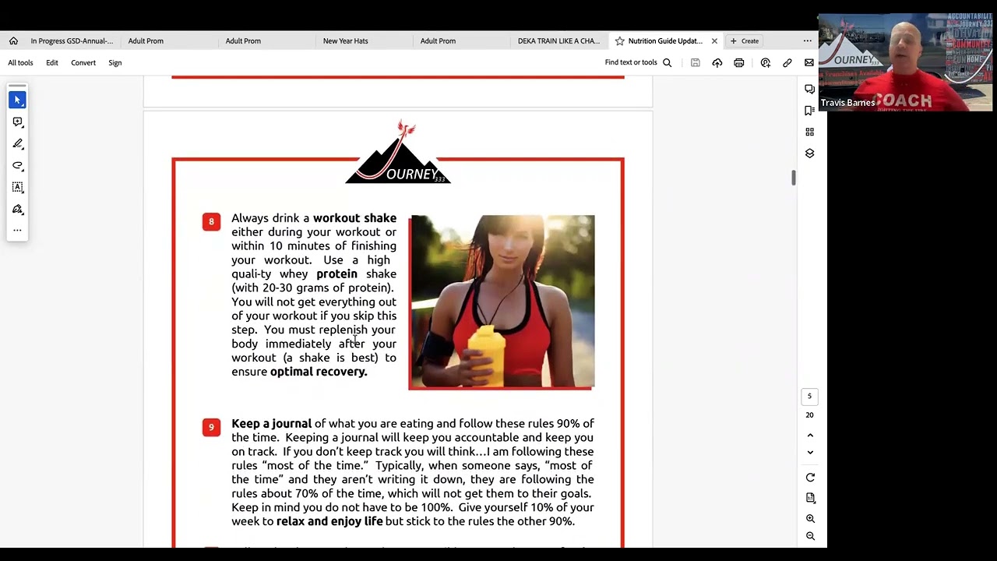Expand more tools in the floating toolbar
The image size is (997, 561).
point(17,231)
